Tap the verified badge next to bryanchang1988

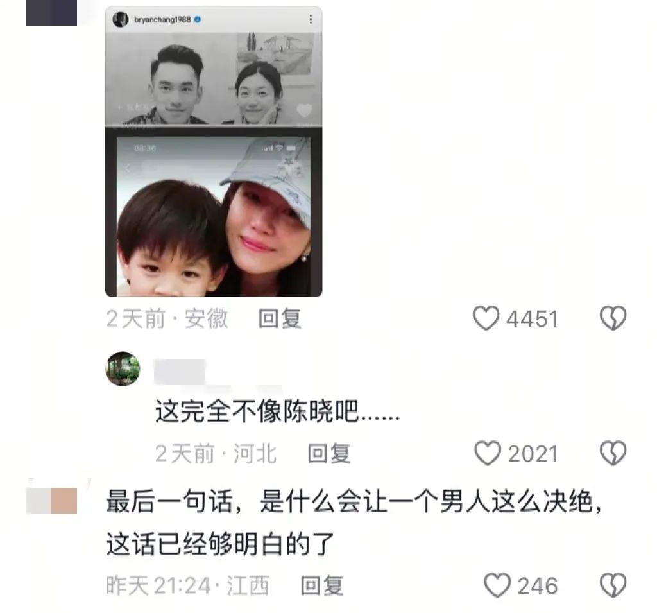click(x=198, y=19)
